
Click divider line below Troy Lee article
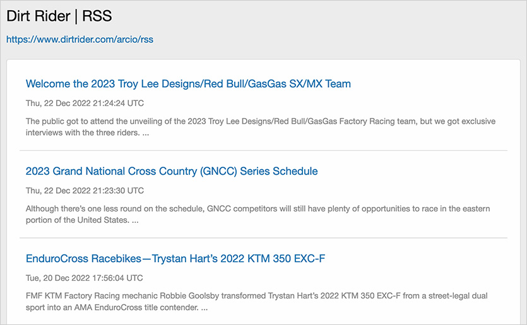(263, 151)
